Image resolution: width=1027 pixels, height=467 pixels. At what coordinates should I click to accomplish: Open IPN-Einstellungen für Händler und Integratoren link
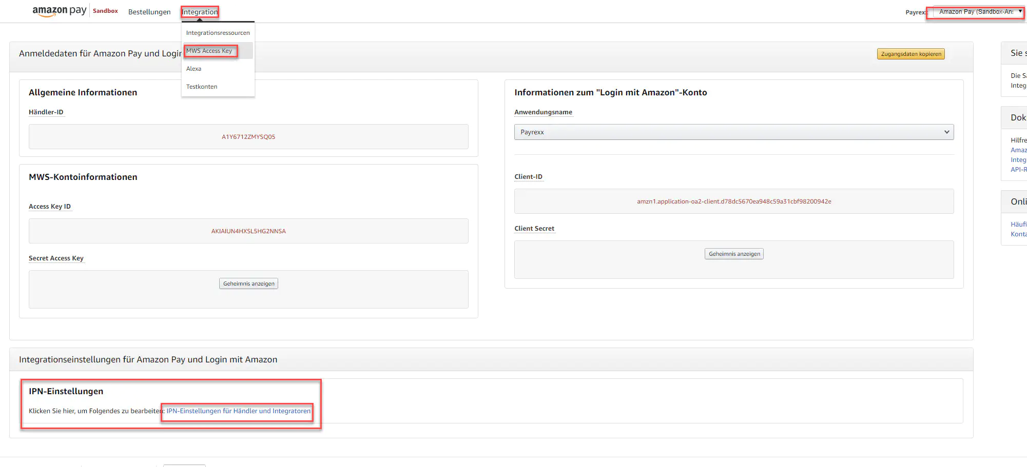point(238,411)
